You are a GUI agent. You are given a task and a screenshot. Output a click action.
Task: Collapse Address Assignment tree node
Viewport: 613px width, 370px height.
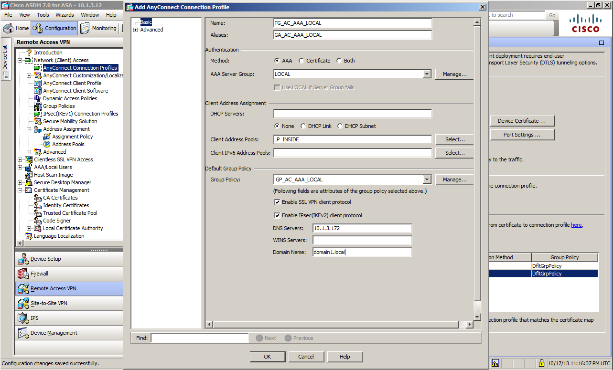[29, 129]
